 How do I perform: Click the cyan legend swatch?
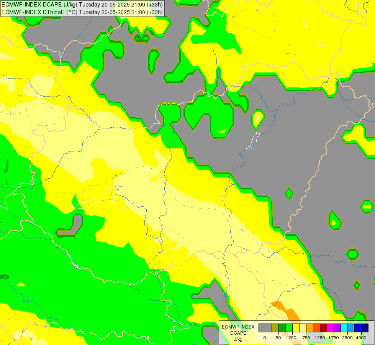[344, 328]
